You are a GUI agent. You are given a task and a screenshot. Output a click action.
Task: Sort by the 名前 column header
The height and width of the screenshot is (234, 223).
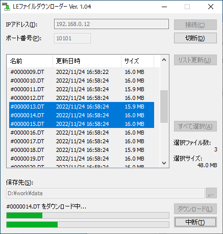tap(30, 61)
